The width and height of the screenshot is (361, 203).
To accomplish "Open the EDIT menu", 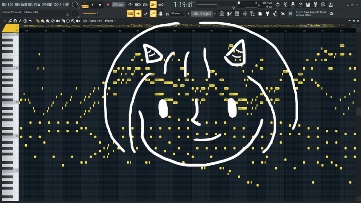I will pyautogui.click(x=11, y=5).
